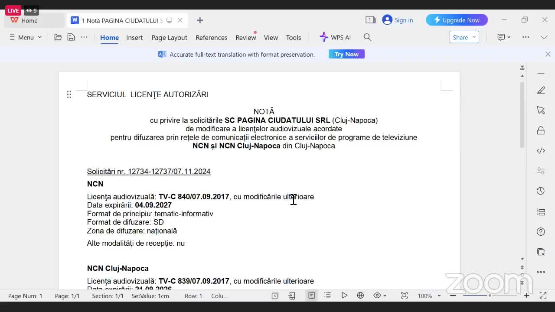Click the screen-cast icon in document tab

tap(170, 20)
